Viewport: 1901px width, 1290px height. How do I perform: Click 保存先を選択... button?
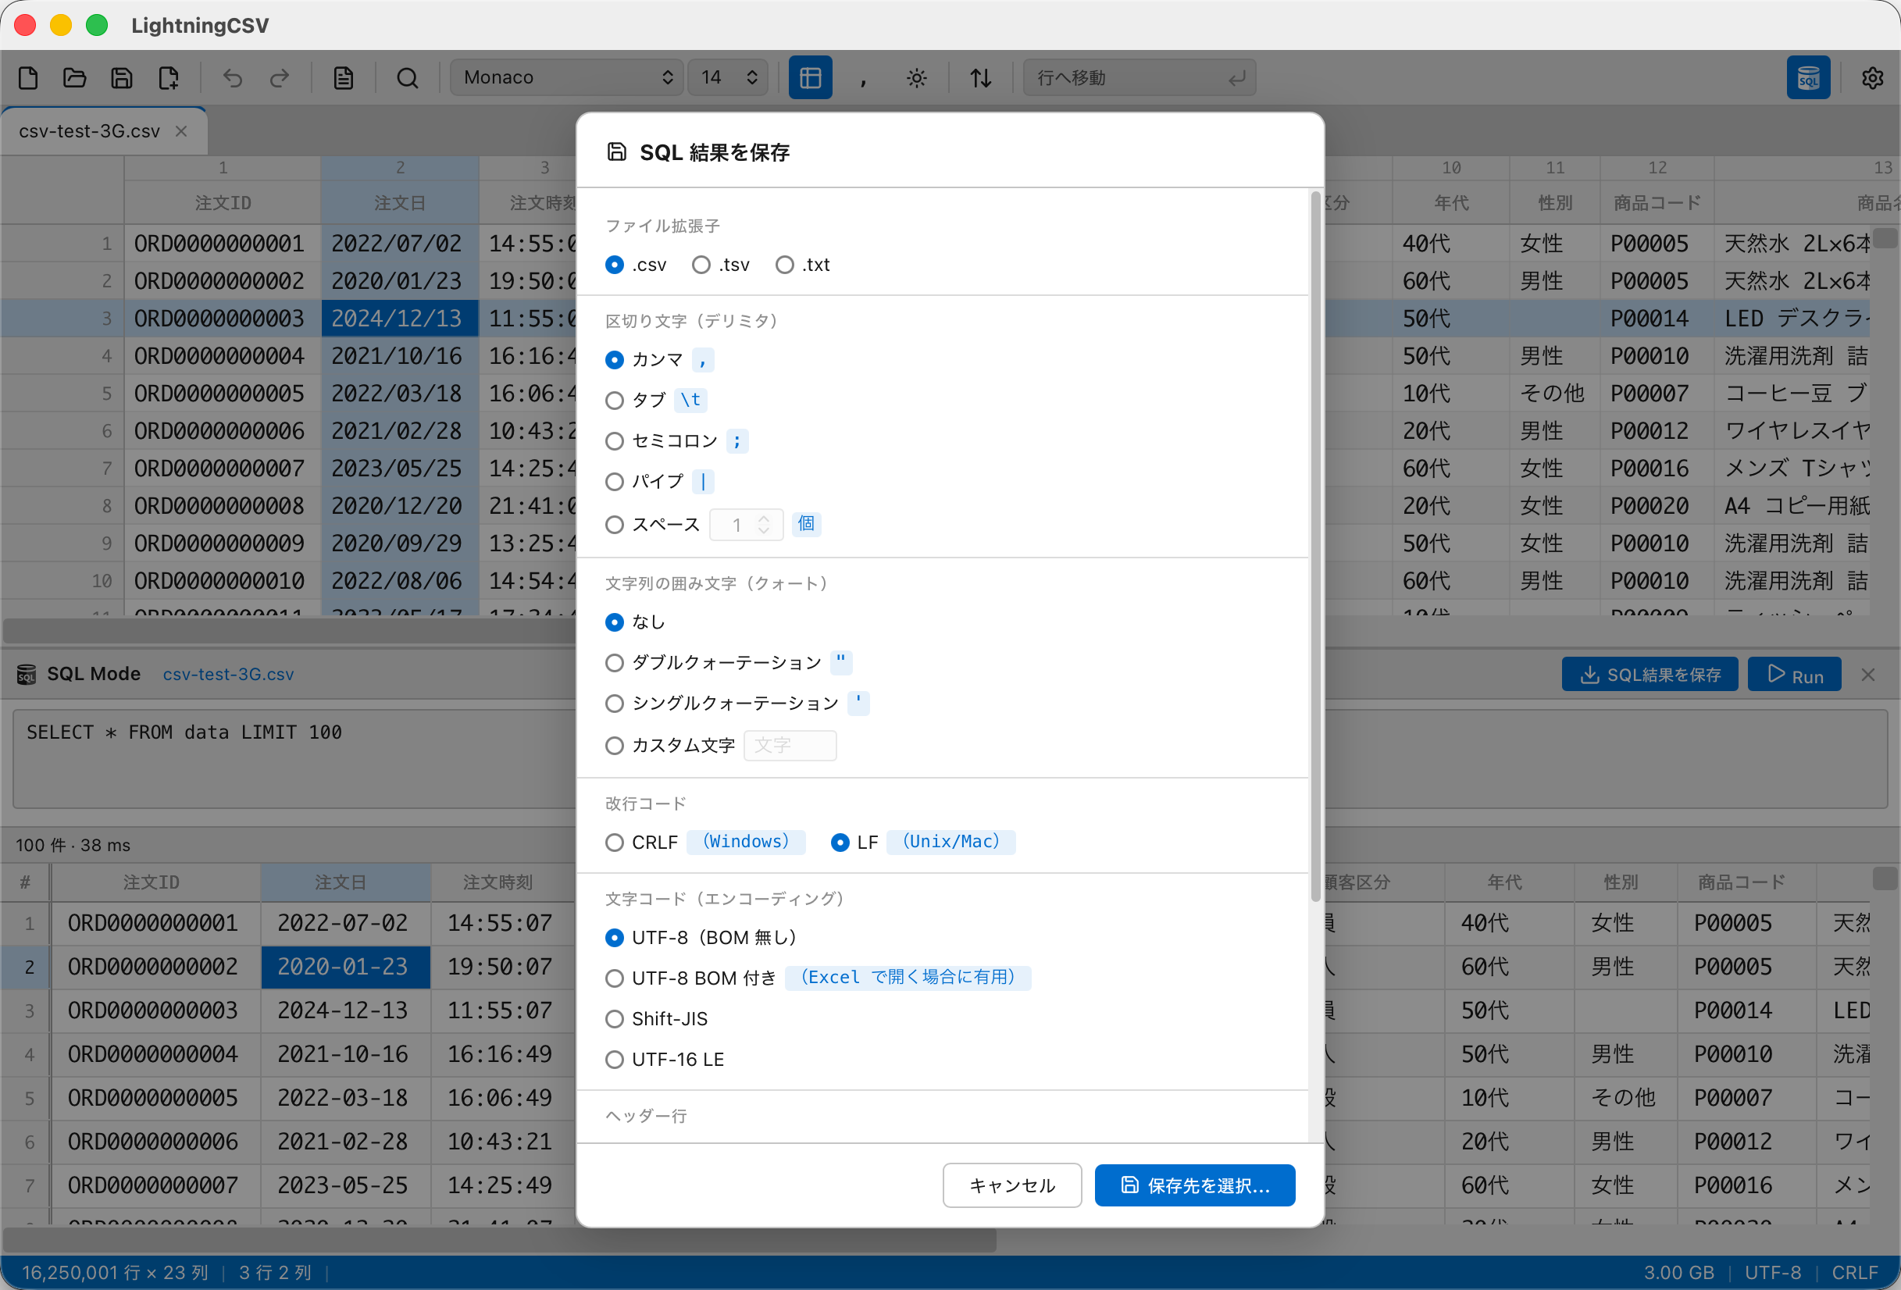[1194, 1185]
